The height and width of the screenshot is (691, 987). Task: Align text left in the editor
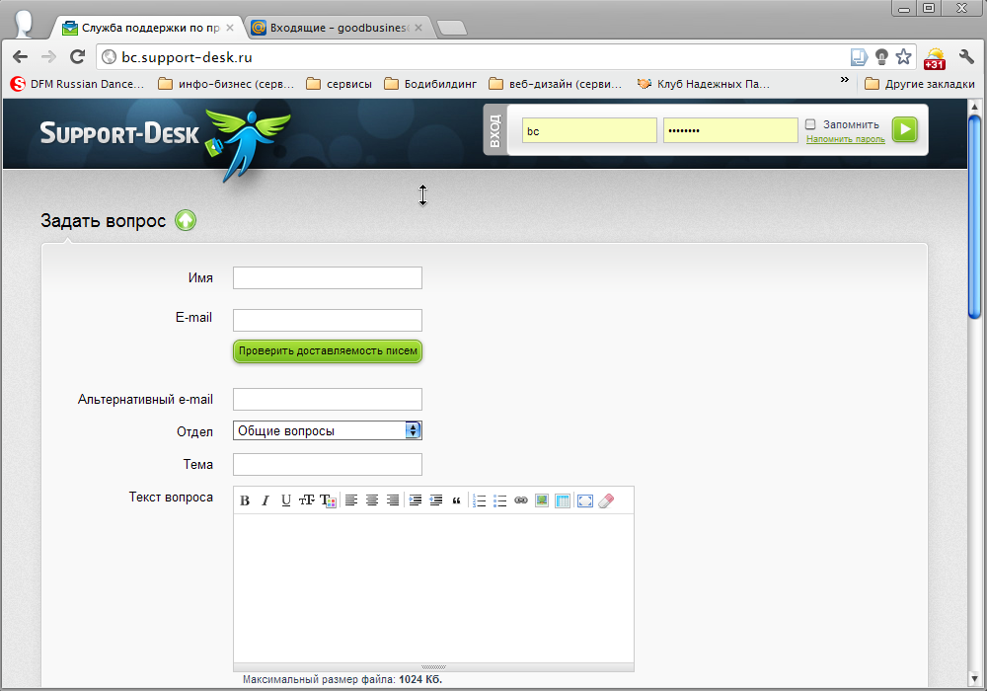coord(351,500)
